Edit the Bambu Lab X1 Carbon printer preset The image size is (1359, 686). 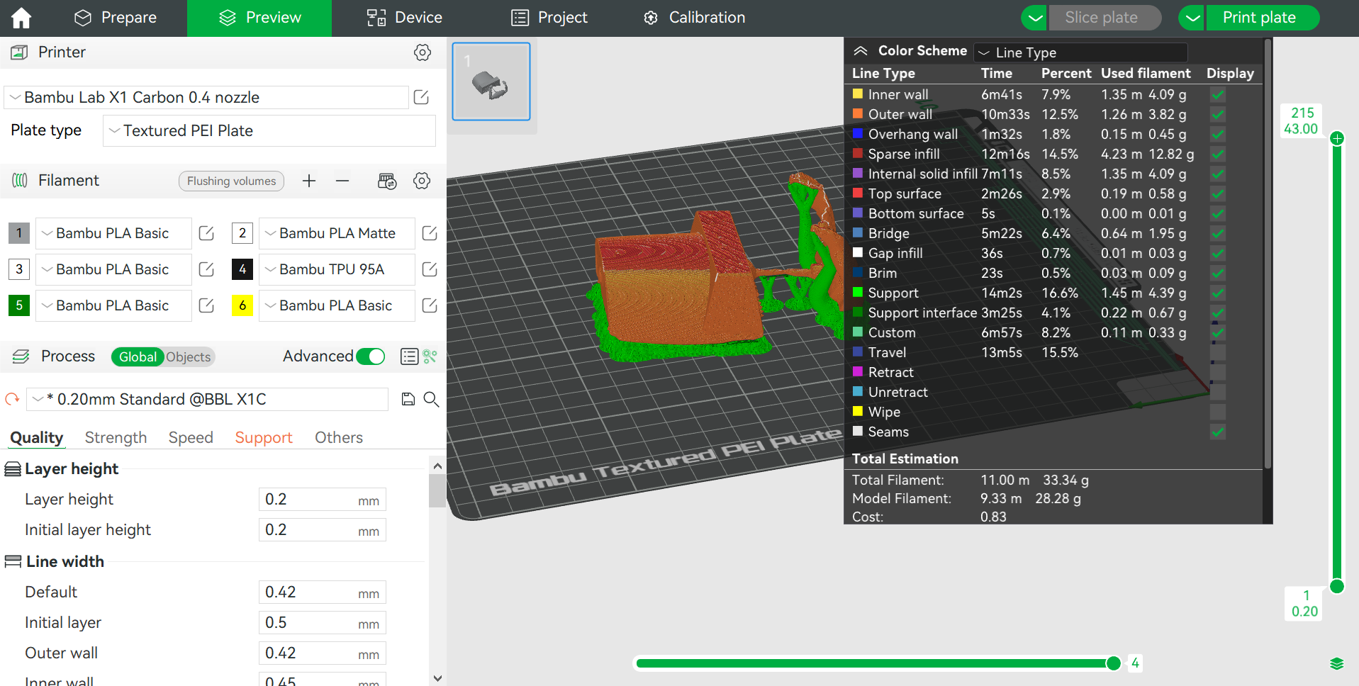[x=421, y=97]
